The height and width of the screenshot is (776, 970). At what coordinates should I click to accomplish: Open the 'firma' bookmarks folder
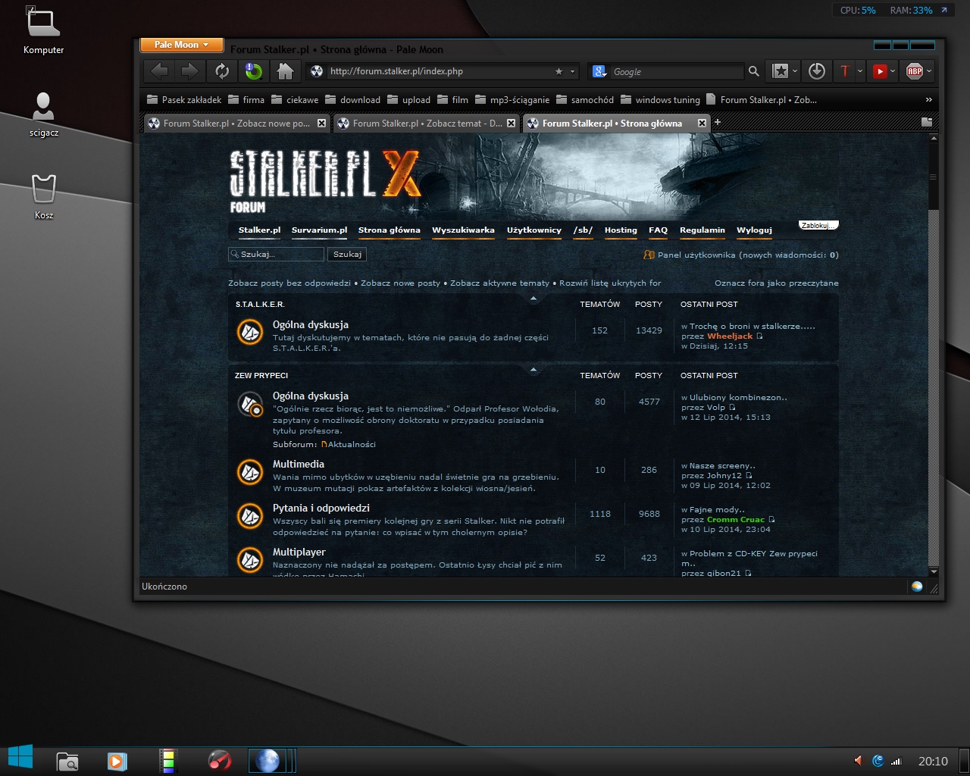click(x=246, y=99)
